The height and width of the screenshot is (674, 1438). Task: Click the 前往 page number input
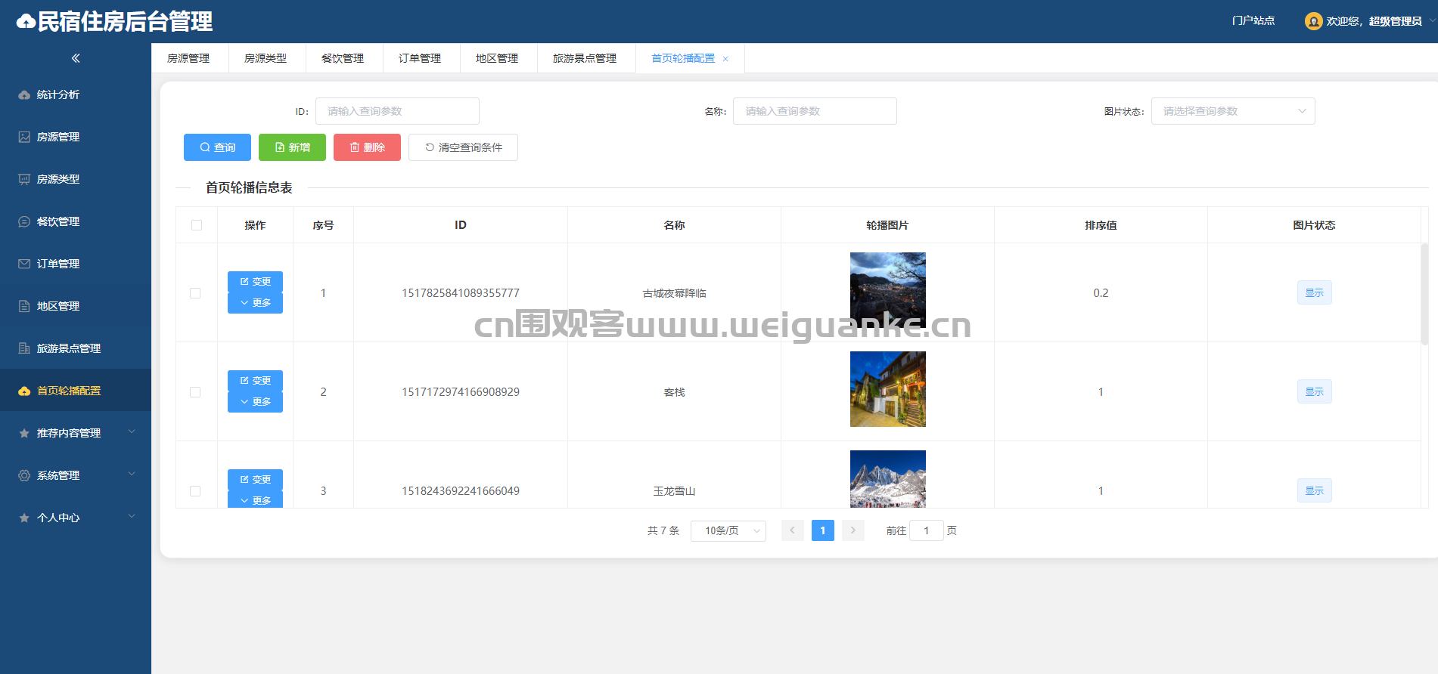pos(926,530)
